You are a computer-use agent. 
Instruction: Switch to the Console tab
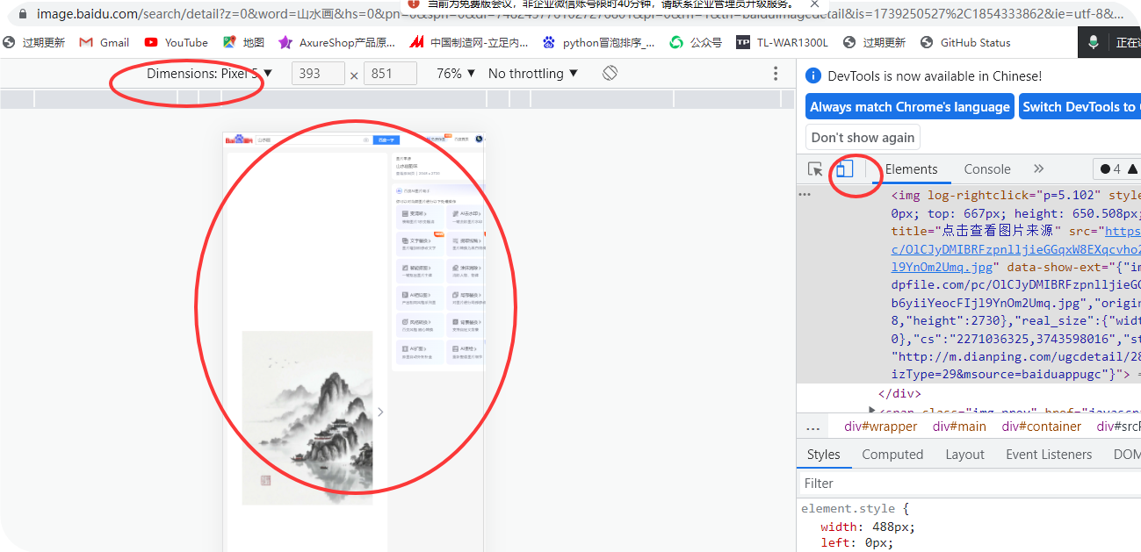tap(987, 169)
